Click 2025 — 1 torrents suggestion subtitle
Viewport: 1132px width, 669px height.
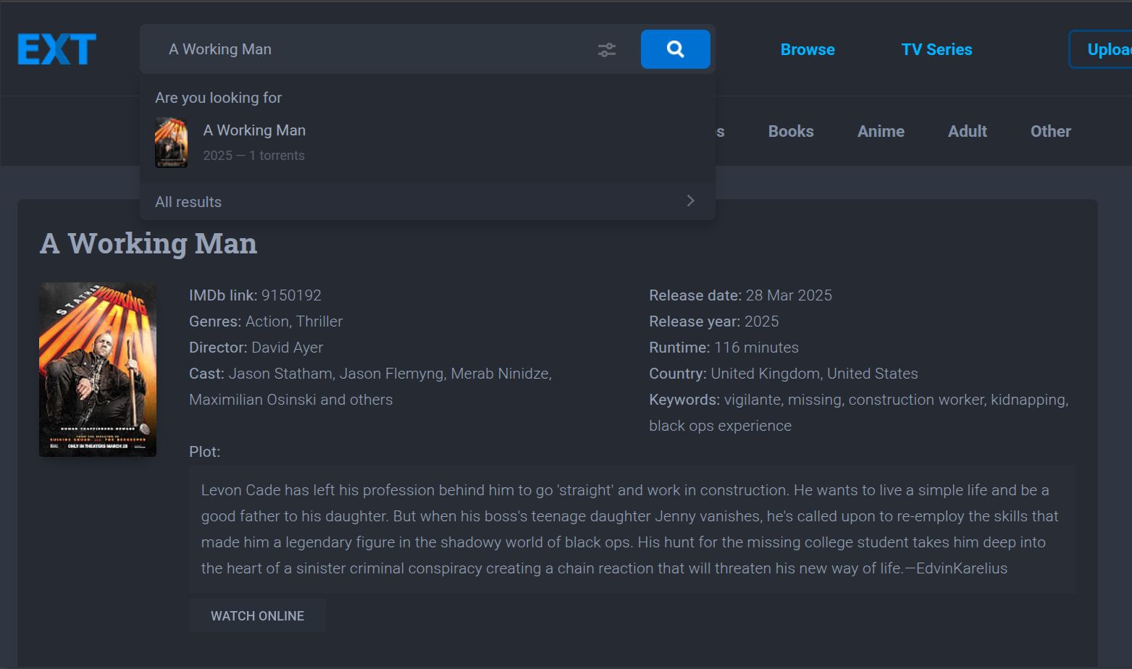pos(253,156)
